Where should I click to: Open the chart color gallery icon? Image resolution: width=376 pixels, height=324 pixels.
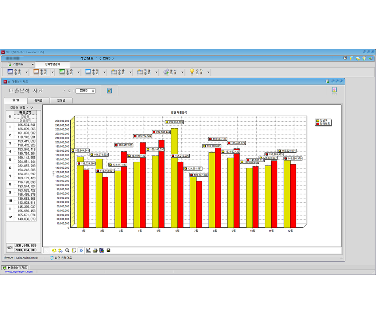click(x=102, y=250)
